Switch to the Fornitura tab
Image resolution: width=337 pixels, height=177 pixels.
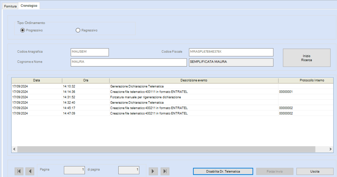click(11, 6)
